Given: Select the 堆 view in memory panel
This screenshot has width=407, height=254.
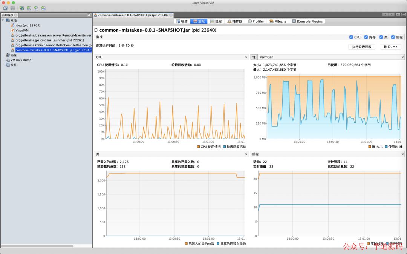Looking at the screenshot, I should [253, 57].
